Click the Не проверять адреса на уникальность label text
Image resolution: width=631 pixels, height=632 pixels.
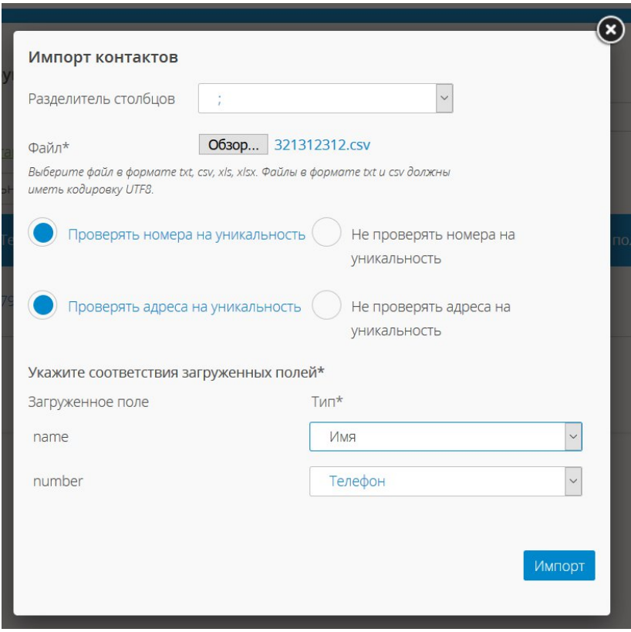pos(430,318)
